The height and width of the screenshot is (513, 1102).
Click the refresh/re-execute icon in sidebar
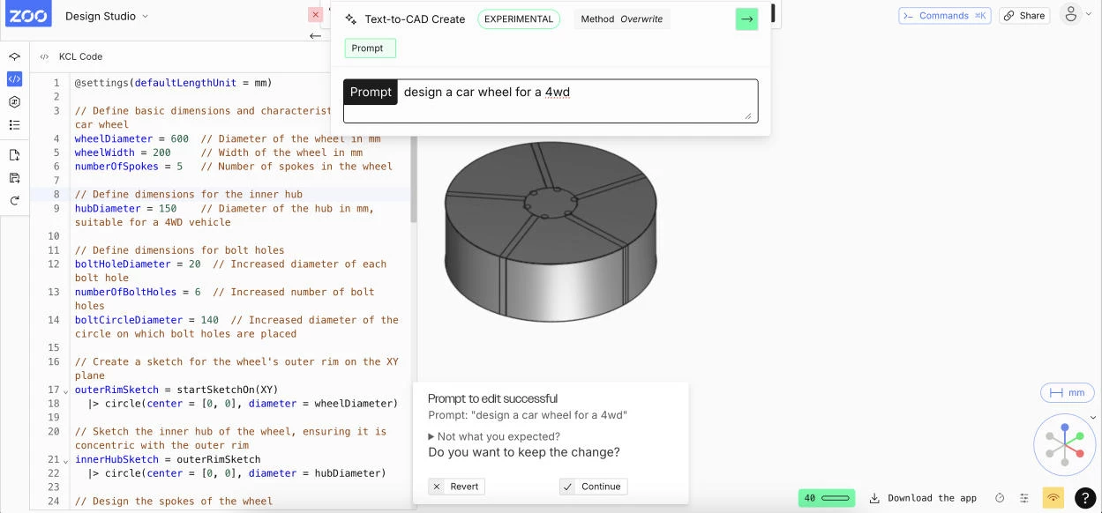(x=14, y=201)
